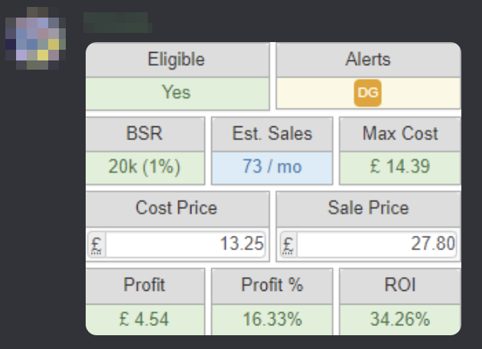Select the Yes eligibility value
Viewport: 482px width, 349px height.
pyautogui.click(x=177, y=93)
